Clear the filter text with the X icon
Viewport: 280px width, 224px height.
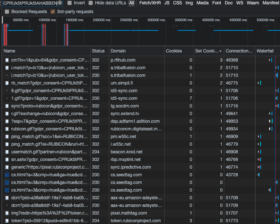[x=60, y=3]
